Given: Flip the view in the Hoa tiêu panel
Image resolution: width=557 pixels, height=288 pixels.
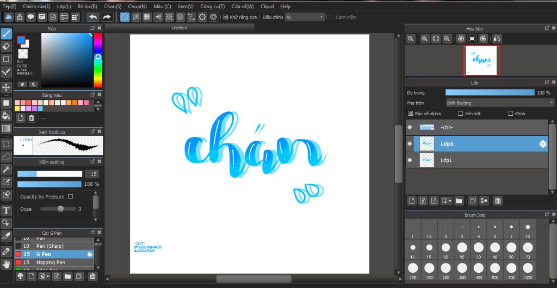Looking at the screenshot, I should [497, 39].
